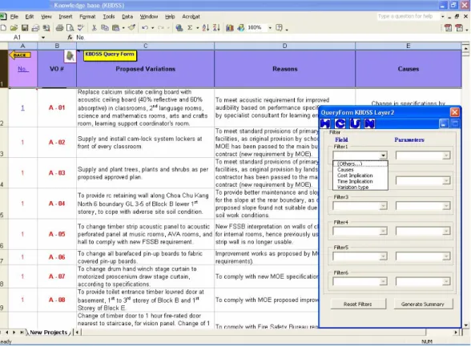Click the C icon in QueryForm toolbar
This screenshot has height=347, width=471.
(340, 123)
